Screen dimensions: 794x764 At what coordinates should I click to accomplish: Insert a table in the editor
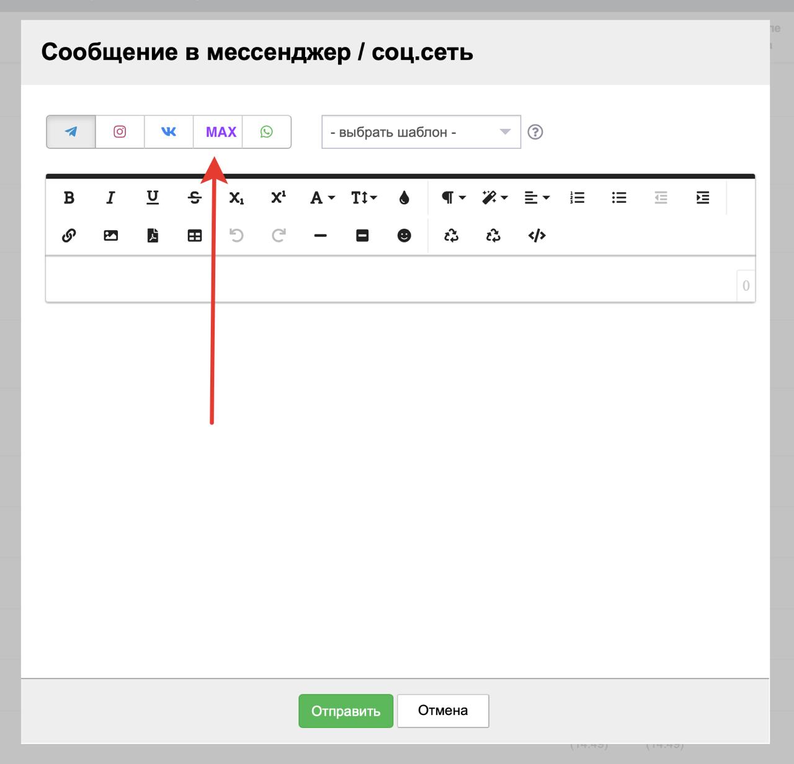[x=194, y=236]
